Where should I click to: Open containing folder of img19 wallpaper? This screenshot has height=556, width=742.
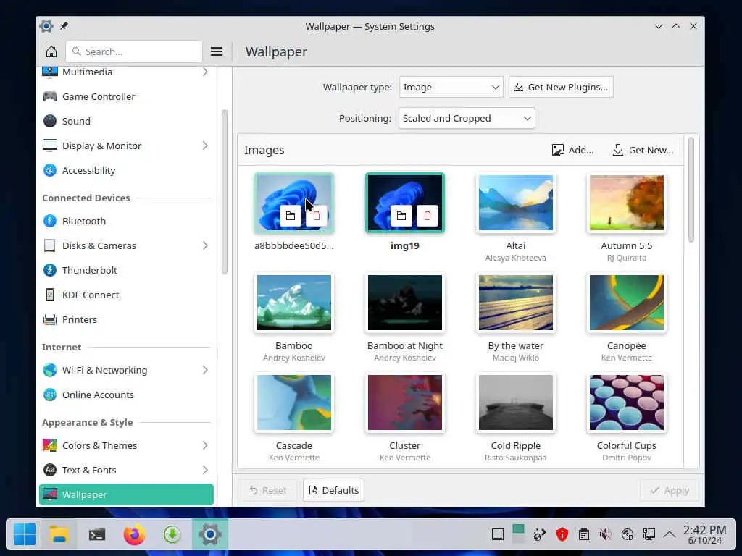click(401, 216)
